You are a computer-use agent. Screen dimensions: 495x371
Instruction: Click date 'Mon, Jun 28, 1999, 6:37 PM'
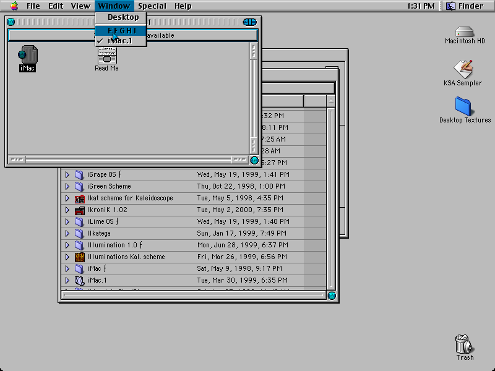(x=243, y=245)
